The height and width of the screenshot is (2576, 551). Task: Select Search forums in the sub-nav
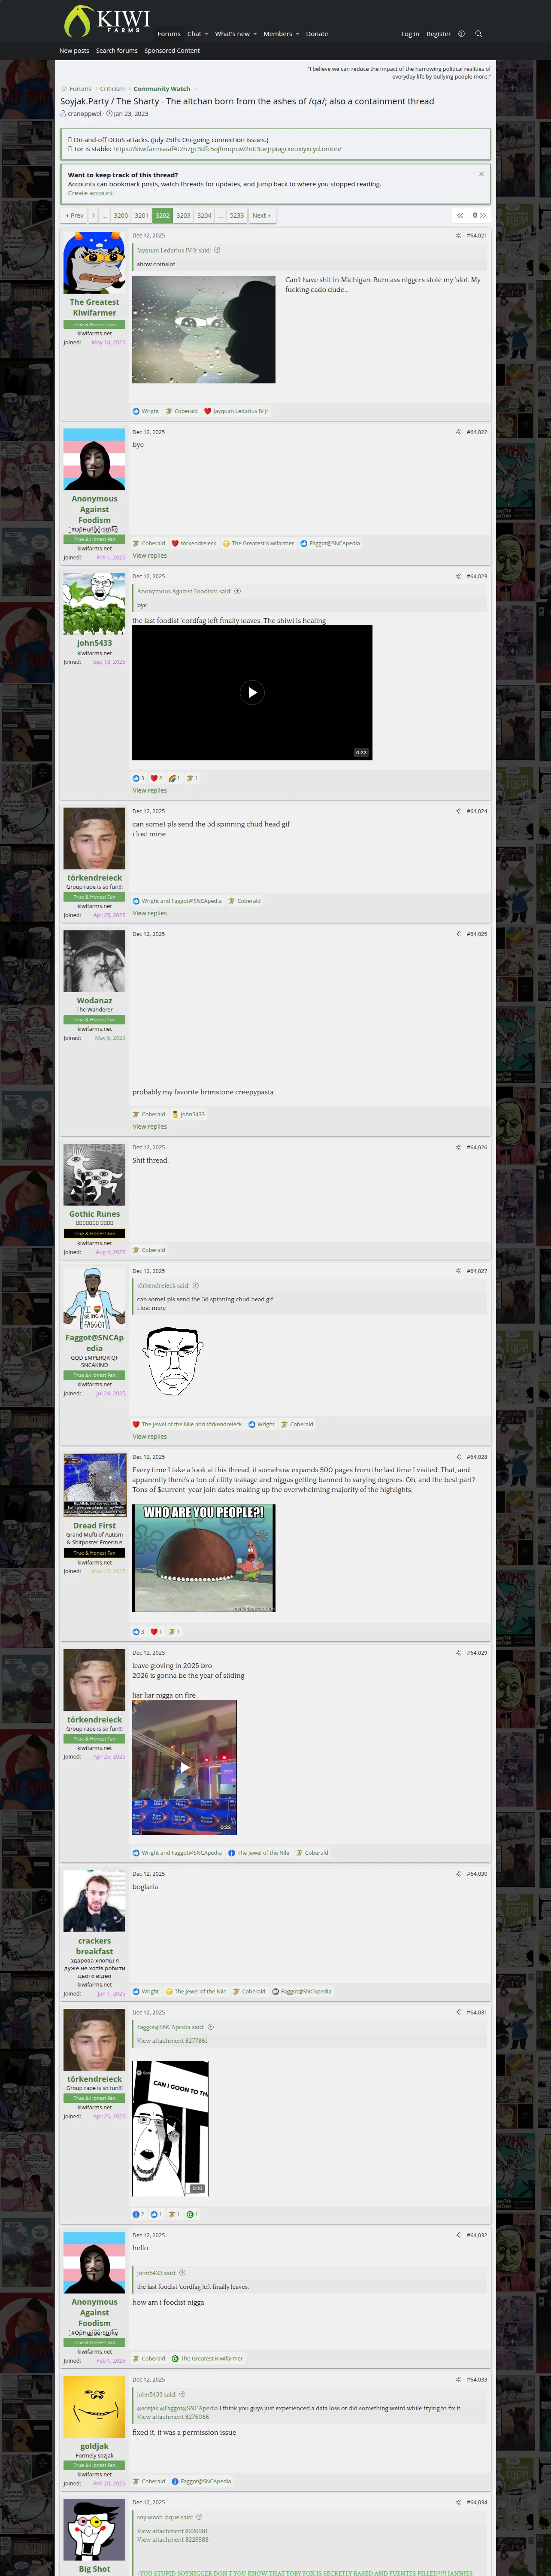pyautogui.click(x=117, y=51)
